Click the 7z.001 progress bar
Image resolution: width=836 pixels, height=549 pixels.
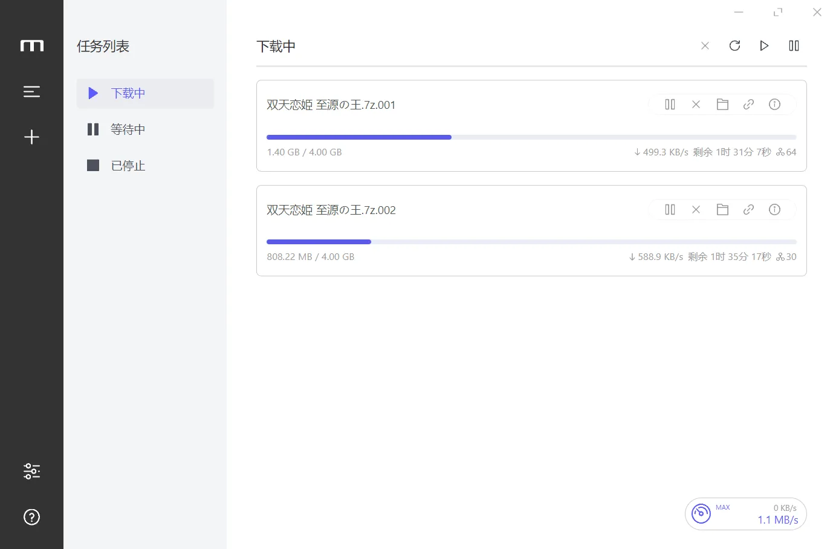(x=531, y=137)
